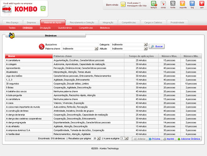Click Adicionar Dinâmica button
The width and height of the screenshot is (207, 156).
pos(189,139)
